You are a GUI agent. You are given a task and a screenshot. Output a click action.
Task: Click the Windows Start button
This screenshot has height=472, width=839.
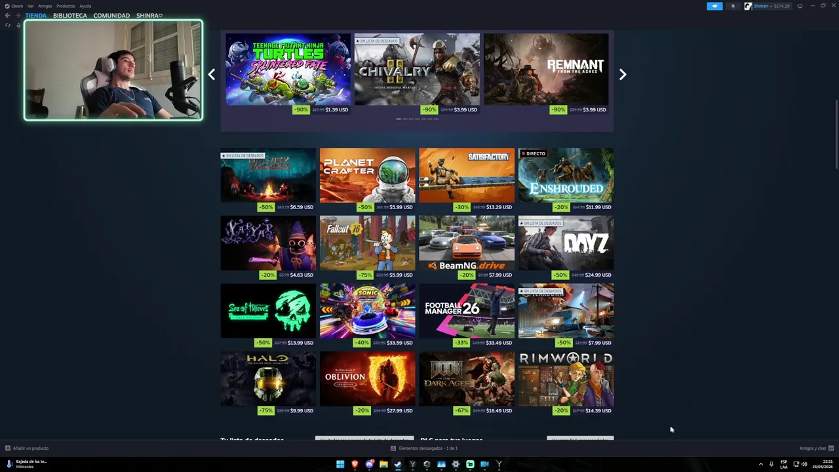(x=340, y=464)
